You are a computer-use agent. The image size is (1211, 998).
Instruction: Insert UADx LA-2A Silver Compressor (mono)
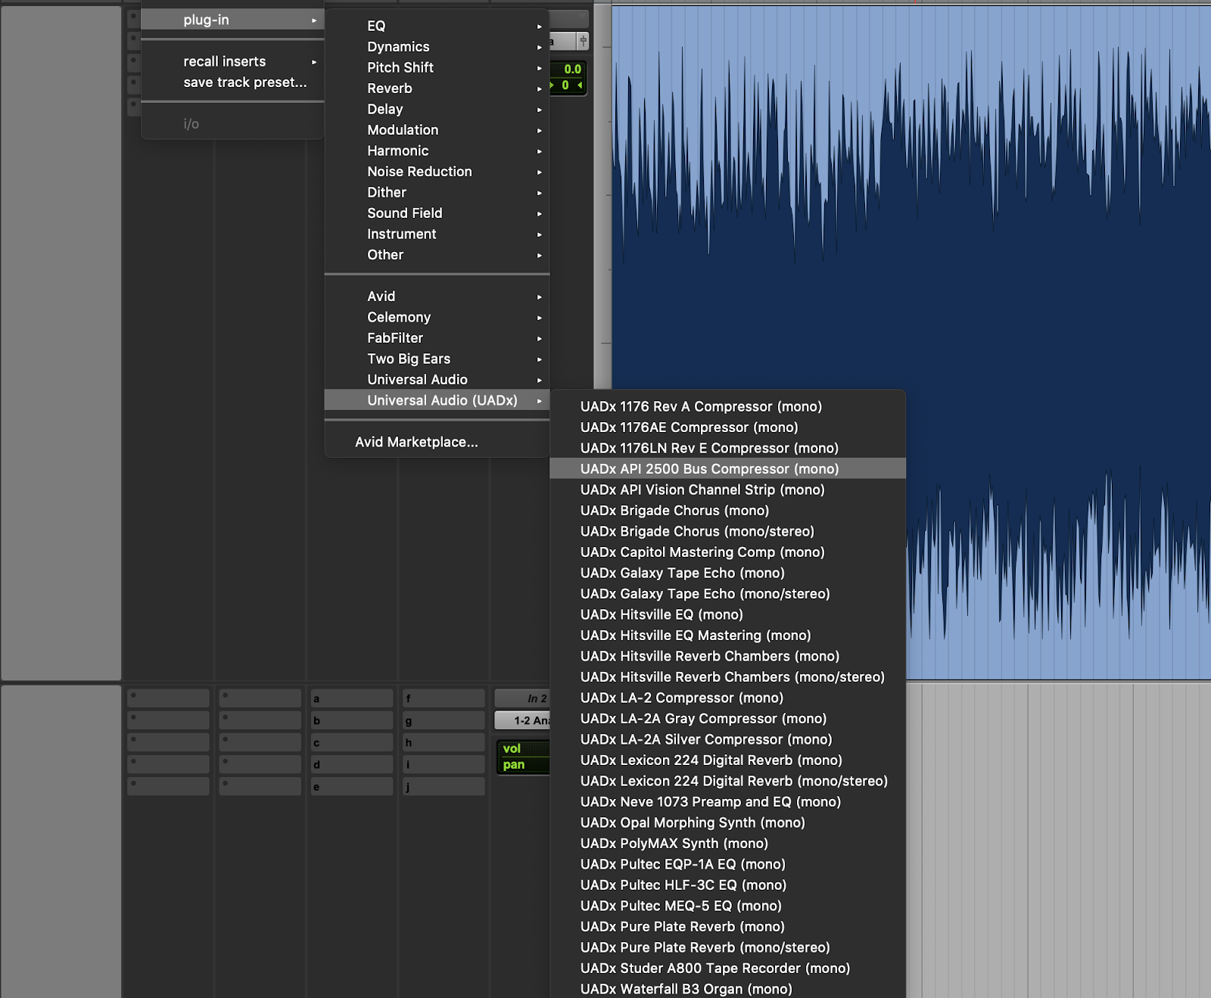pyautogui.click(x=727, y=739)
